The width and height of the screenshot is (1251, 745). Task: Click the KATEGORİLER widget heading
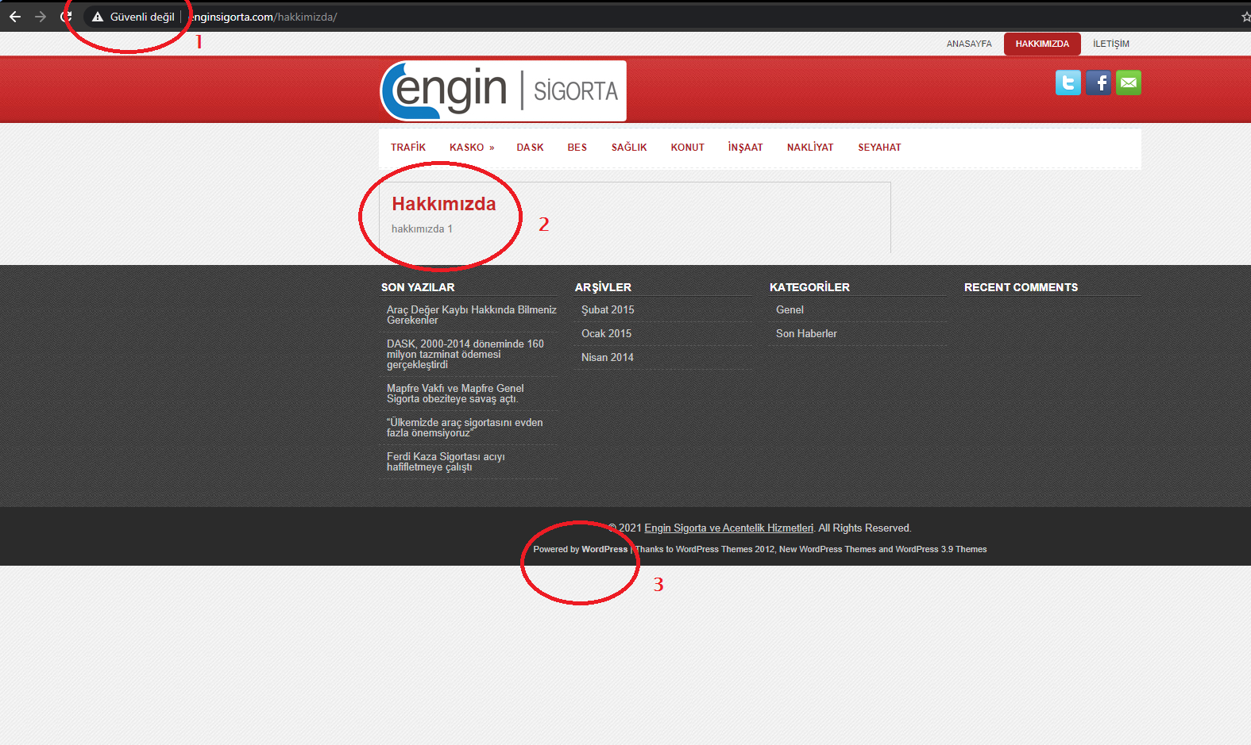pos(809,287)
